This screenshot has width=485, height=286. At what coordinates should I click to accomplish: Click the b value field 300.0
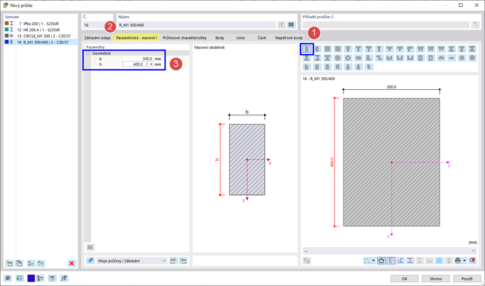pyautogui.click(x=138, y=59)
